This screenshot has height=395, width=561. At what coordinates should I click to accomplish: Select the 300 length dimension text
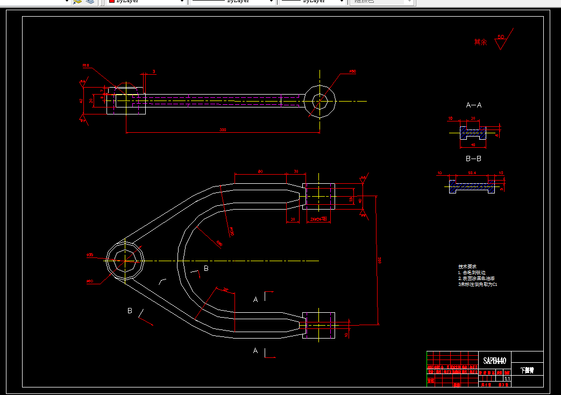point(223,130)
